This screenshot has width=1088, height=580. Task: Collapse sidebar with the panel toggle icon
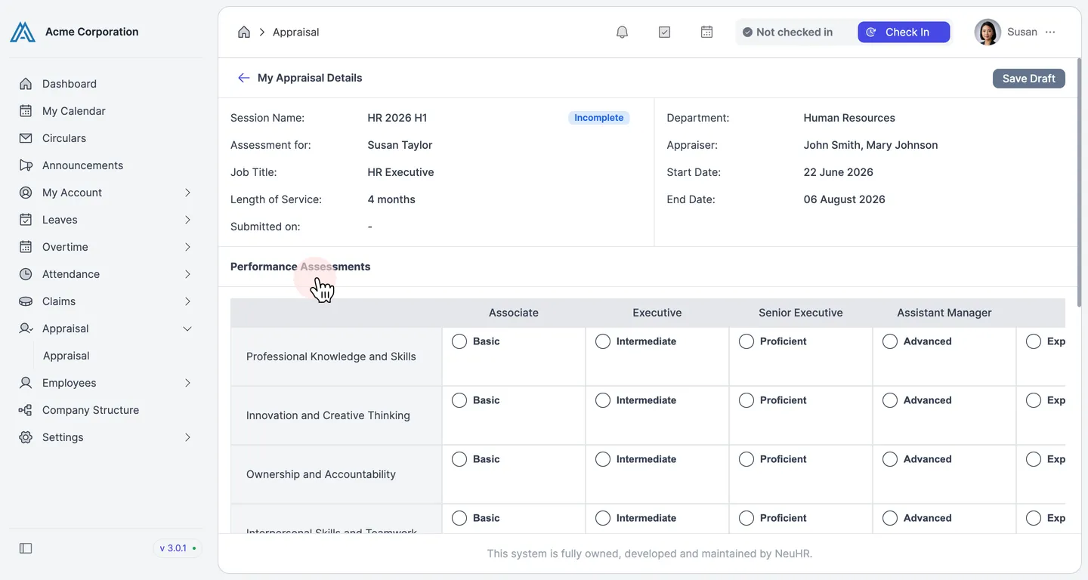click(26, 548)
